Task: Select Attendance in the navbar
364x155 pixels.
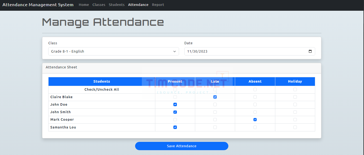Action: [138, 5]
